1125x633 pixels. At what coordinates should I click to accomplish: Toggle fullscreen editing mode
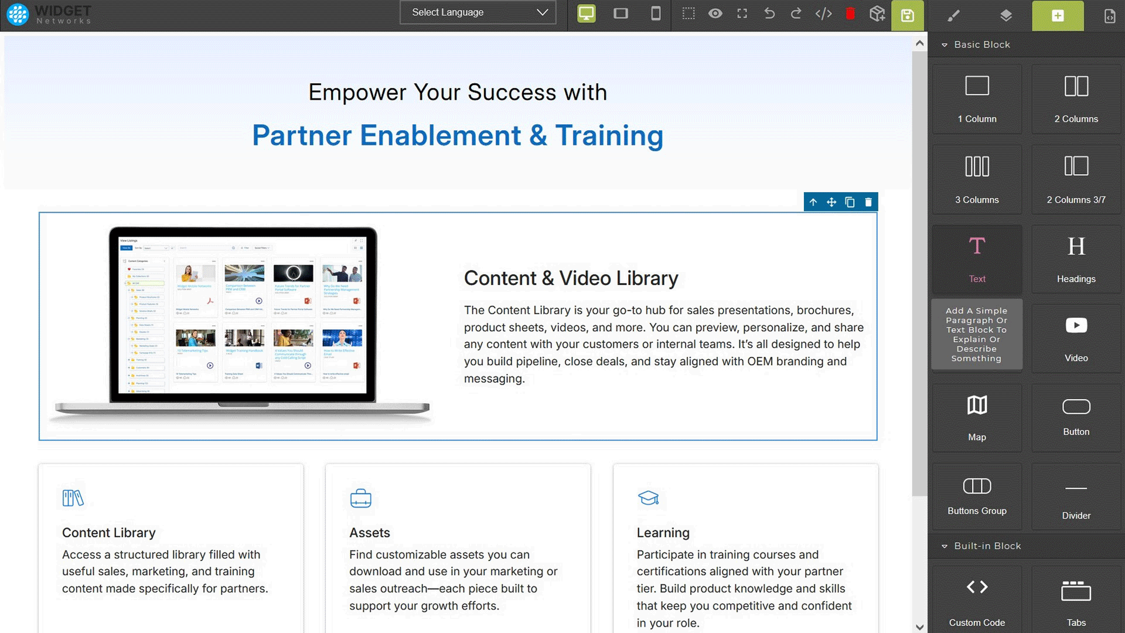(x=742, y=12)
